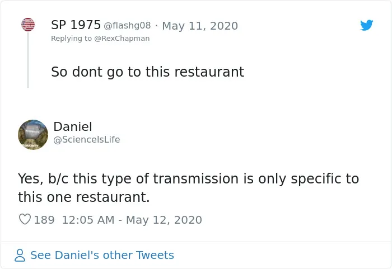This screenshot has height=269, width=392.
Task: Click the words 'this one restaurant.' in the reply
Action: (84, 197)
